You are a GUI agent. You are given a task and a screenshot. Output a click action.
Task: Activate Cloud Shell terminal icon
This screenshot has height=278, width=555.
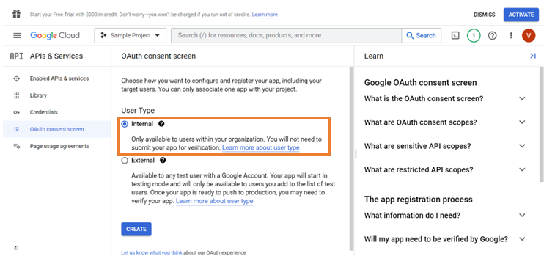[455, 35]
